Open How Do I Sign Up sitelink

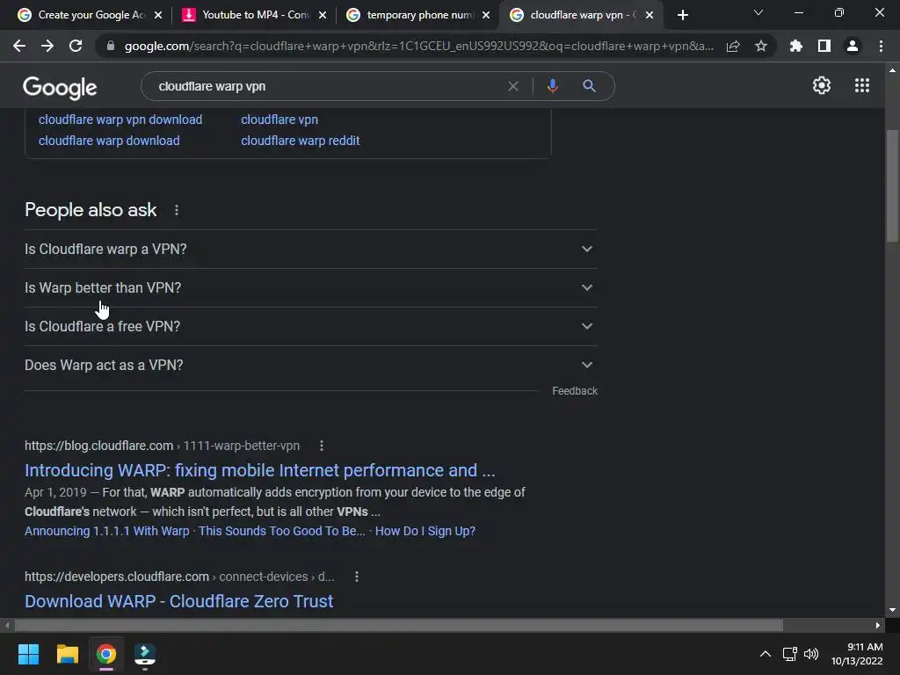click(x=425, y=531)
